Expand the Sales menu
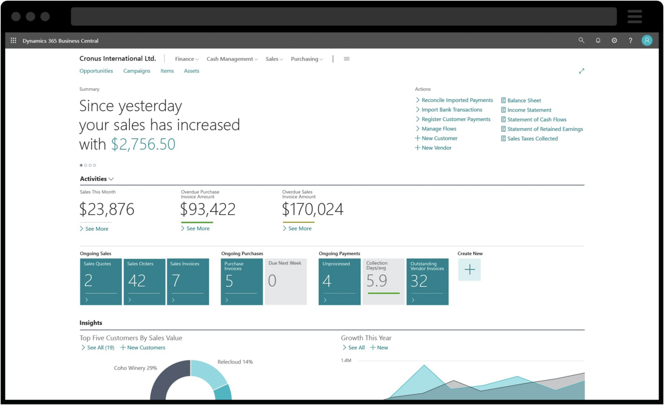 pos(274,59)
